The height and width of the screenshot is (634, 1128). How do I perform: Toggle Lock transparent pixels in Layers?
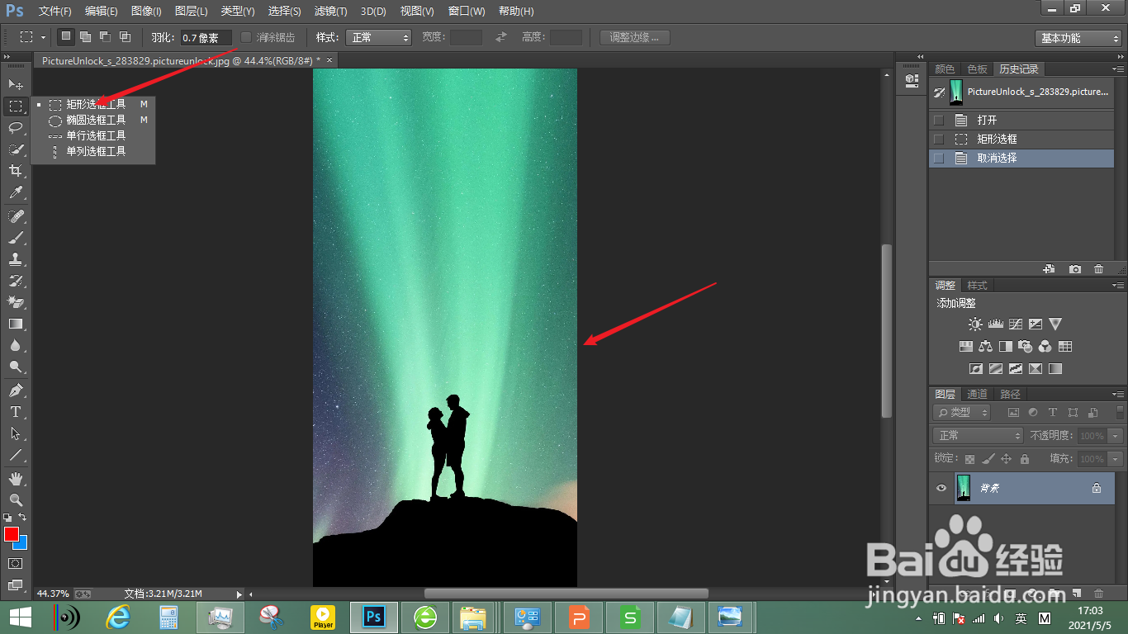click(969, 459)
